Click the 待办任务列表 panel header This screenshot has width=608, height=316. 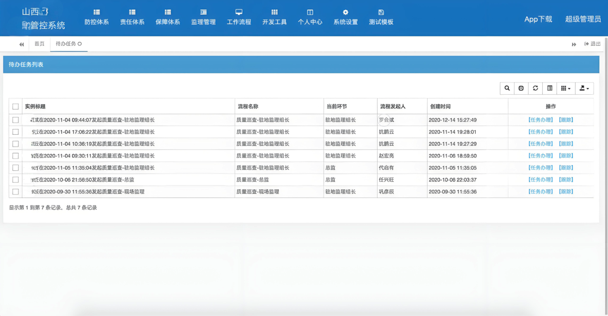pos(301,65)
